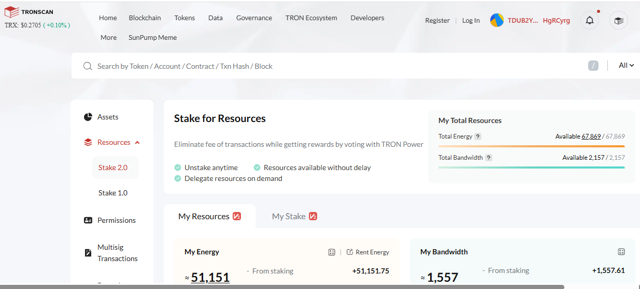Select Stake 1.0 in the sidebar
This screenshot has height=289, width=640.
113,193
